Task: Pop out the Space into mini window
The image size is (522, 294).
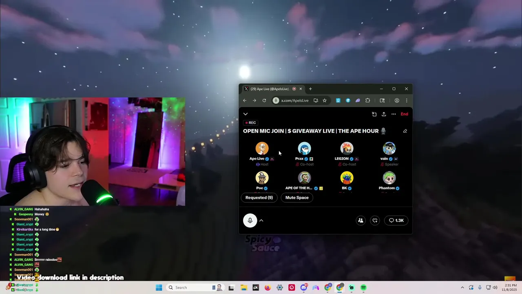Action: click(374, 114)
